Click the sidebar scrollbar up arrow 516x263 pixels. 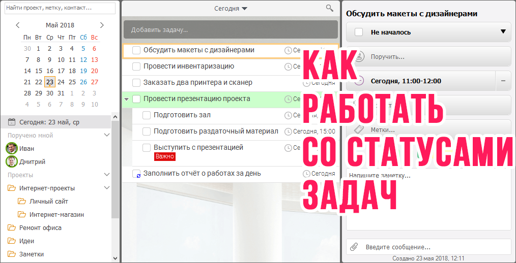point(115,117)
